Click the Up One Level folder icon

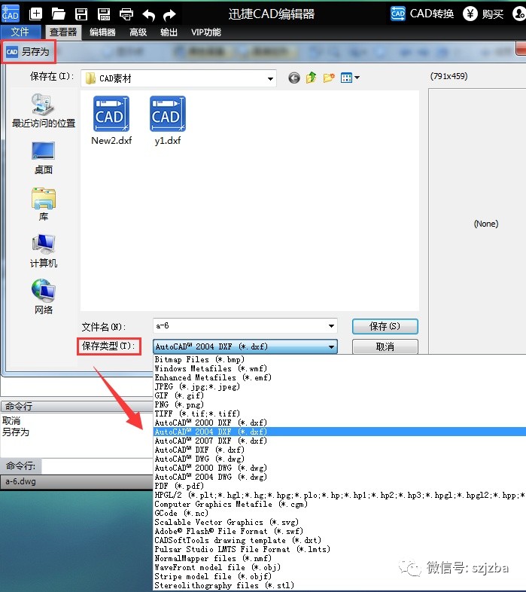[x=311, y=78]
